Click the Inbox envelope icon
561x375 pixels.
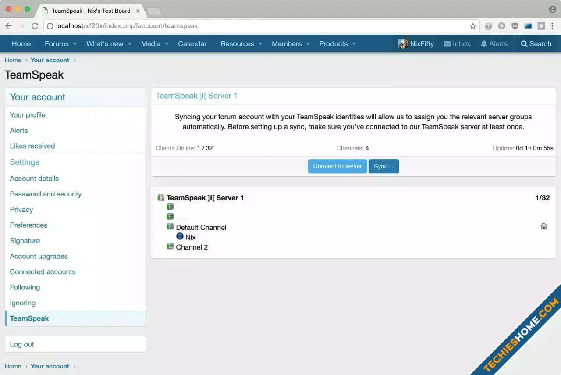(447, 44)
